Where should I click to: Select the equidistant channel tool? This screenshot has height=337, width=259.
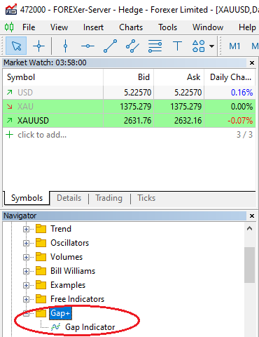click(132, 46)
